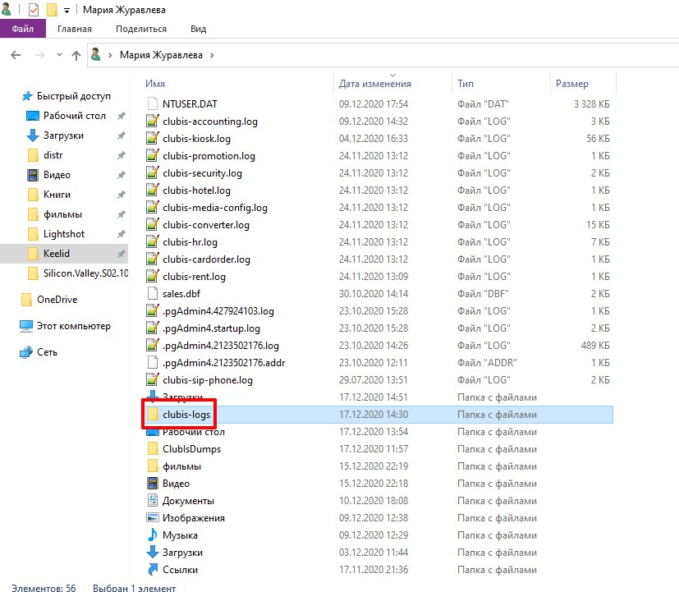679x592 pixels.
Task: Select clubis-sip-phone.log file icon
Action: 153,380
